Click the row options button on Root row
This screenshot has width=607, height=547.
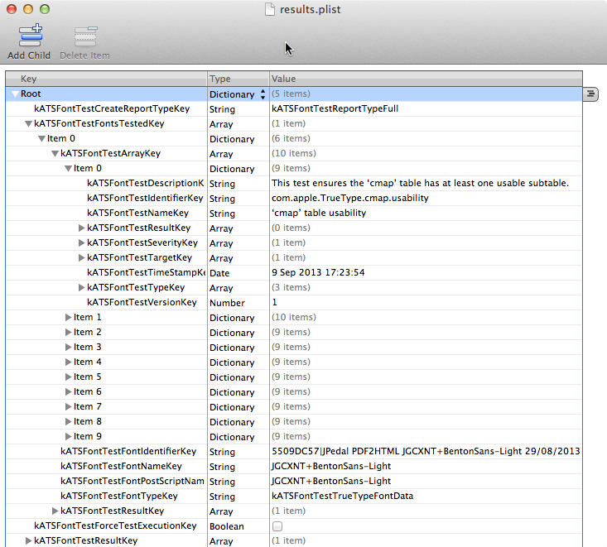click(590, 94)
